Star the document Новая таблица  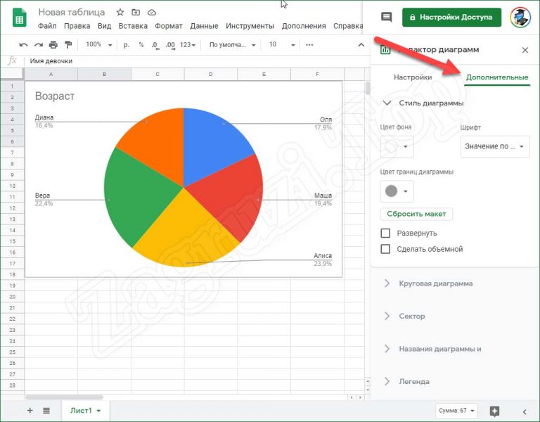pyautogui.click(x=120, y=13)
